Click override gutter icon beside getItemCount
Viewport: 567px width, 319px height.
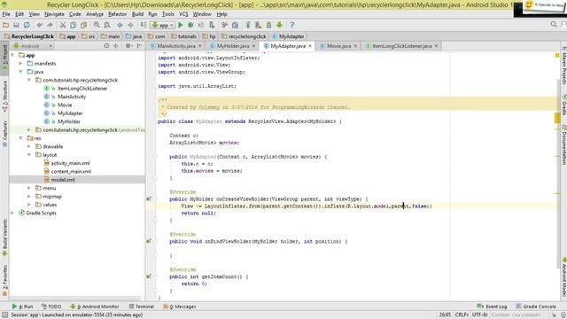coord(149,276)
